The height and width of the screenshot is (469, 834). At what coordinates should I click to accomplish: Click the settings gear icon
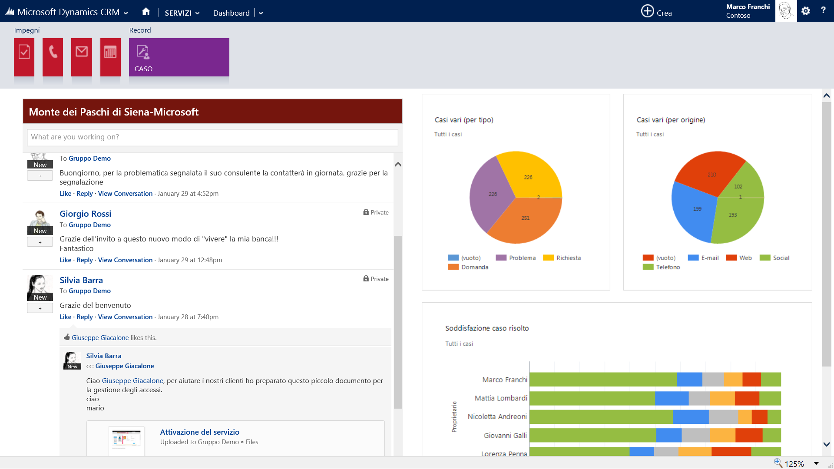click(806, 10)
